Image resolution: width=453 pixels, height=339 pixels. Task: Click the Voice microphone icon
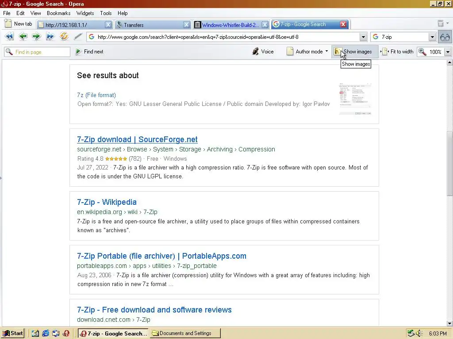pos(255,52)
